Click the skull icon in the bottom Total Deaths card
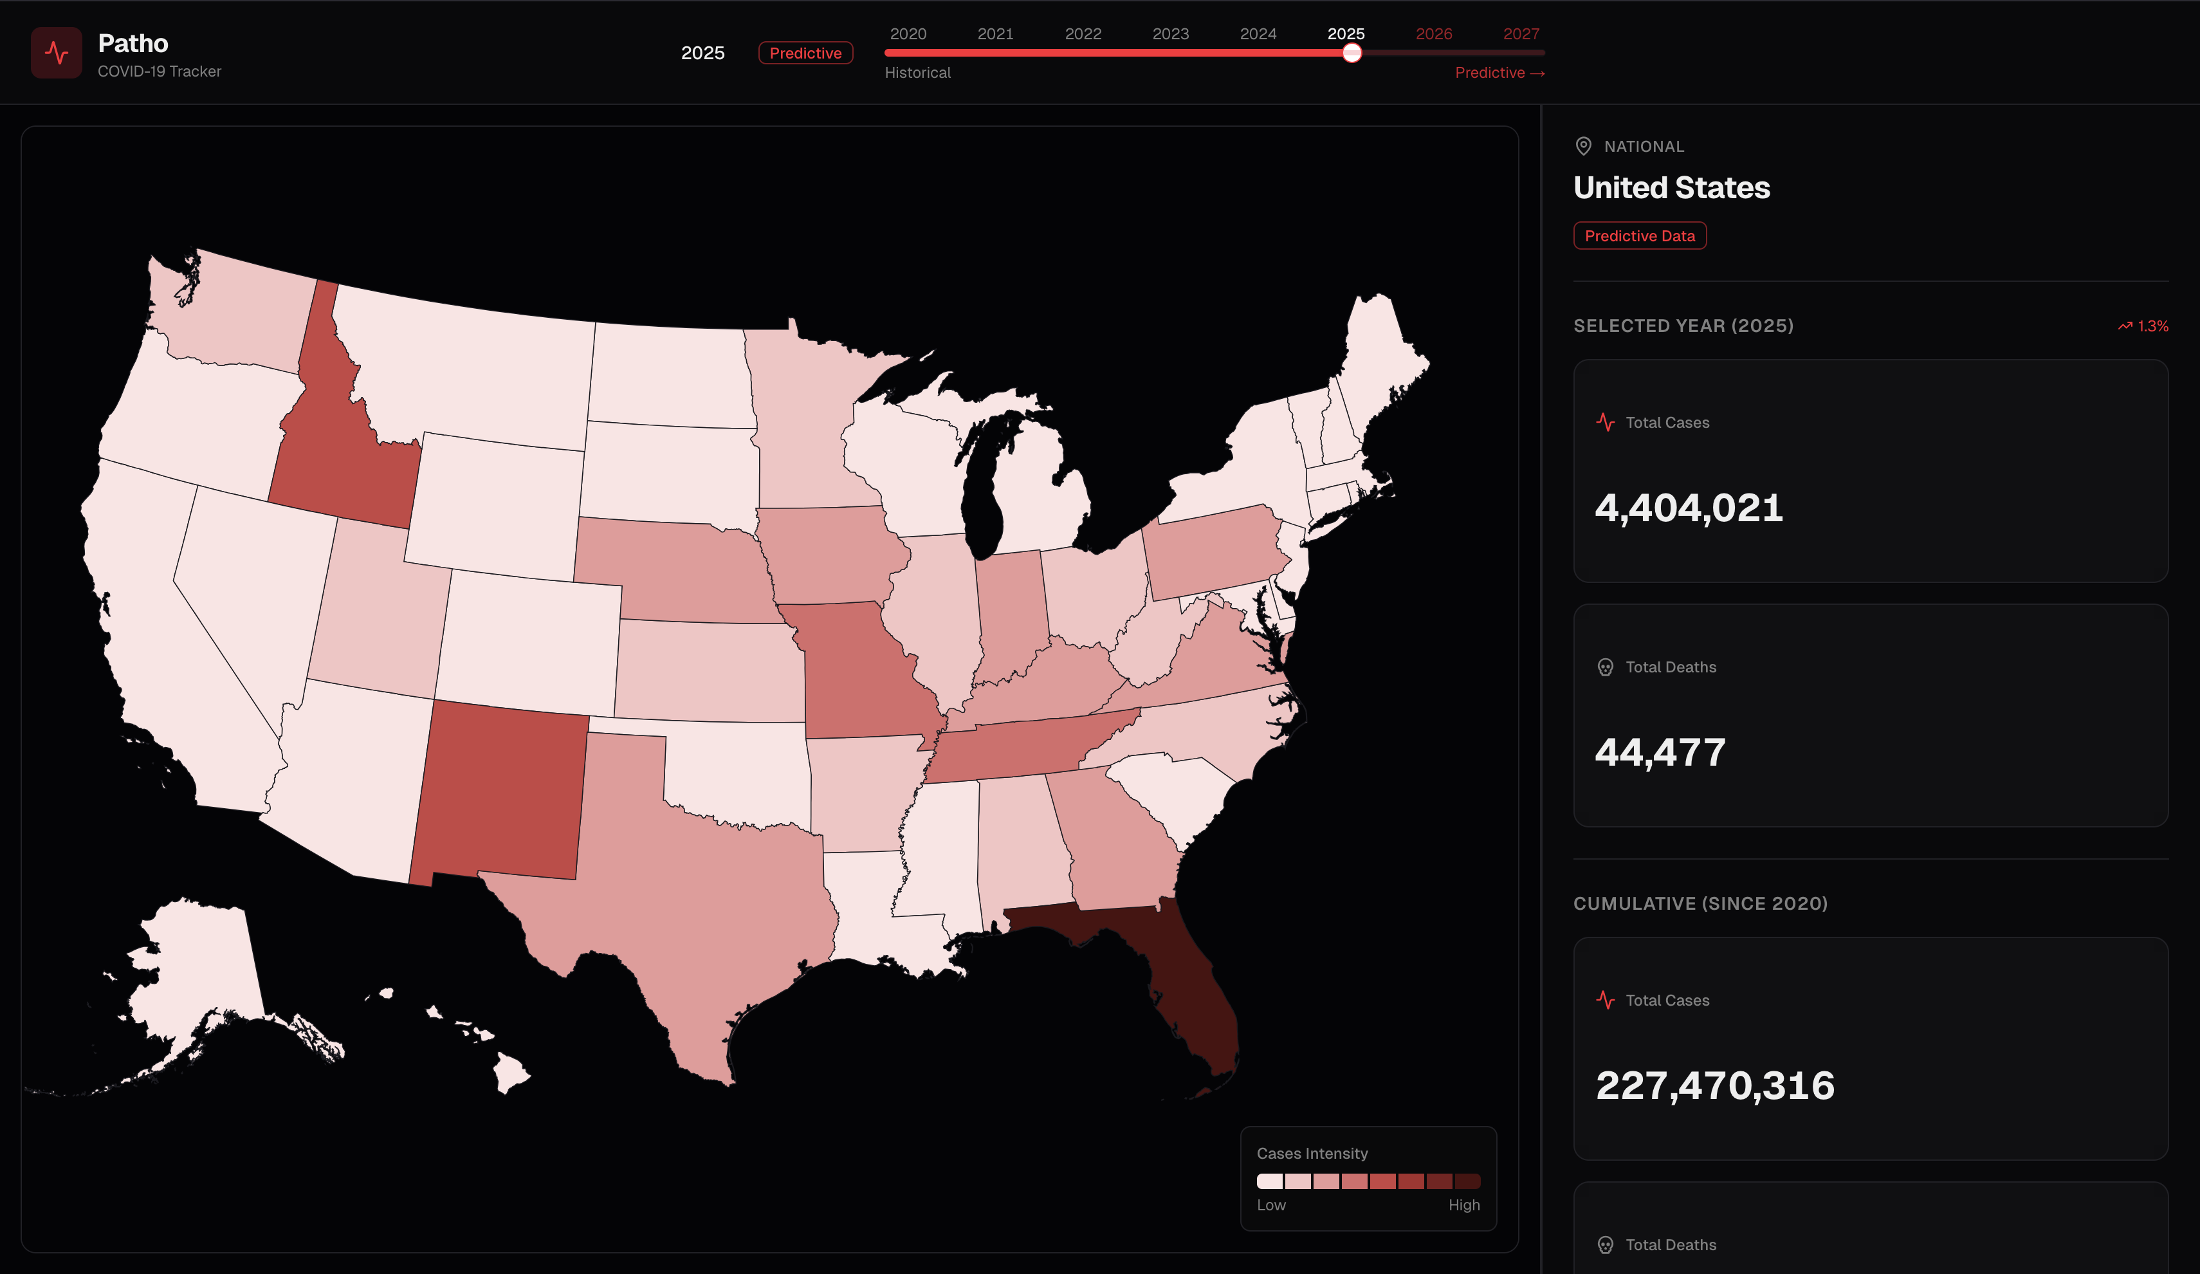This screenshot has height=1274, width=2200. point(1604,1244)
